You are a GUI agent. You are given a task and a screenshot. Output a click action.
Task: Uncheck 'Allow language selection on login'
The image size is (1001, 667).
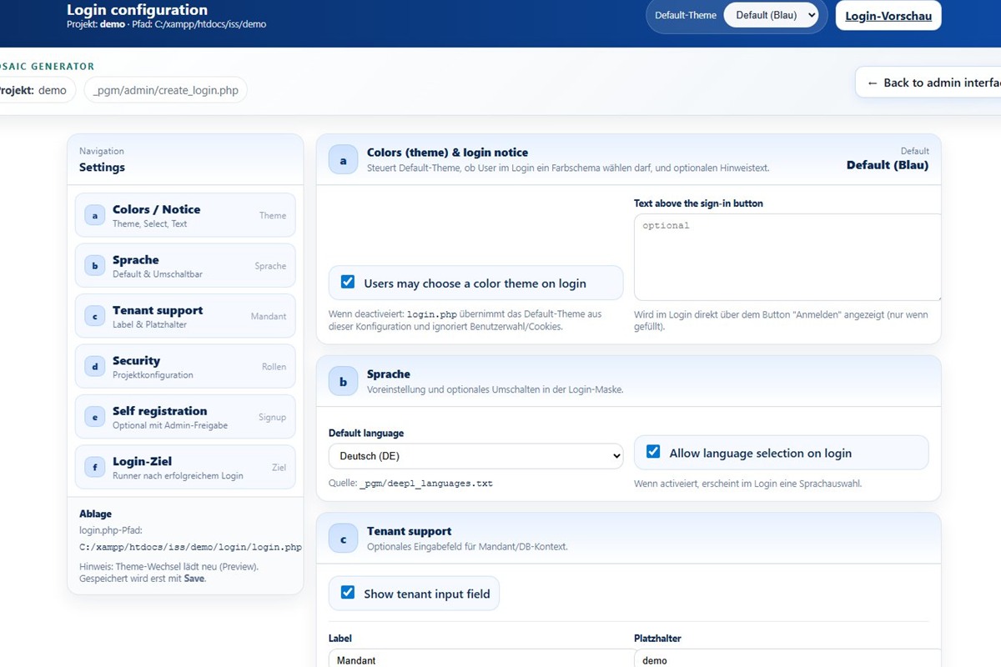click(x=653, y=453)
